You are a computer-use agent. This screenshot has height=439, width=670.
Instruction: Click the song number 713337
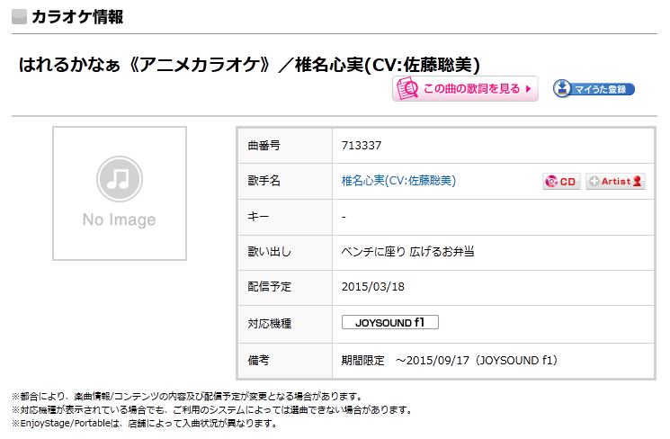(362, 146)
